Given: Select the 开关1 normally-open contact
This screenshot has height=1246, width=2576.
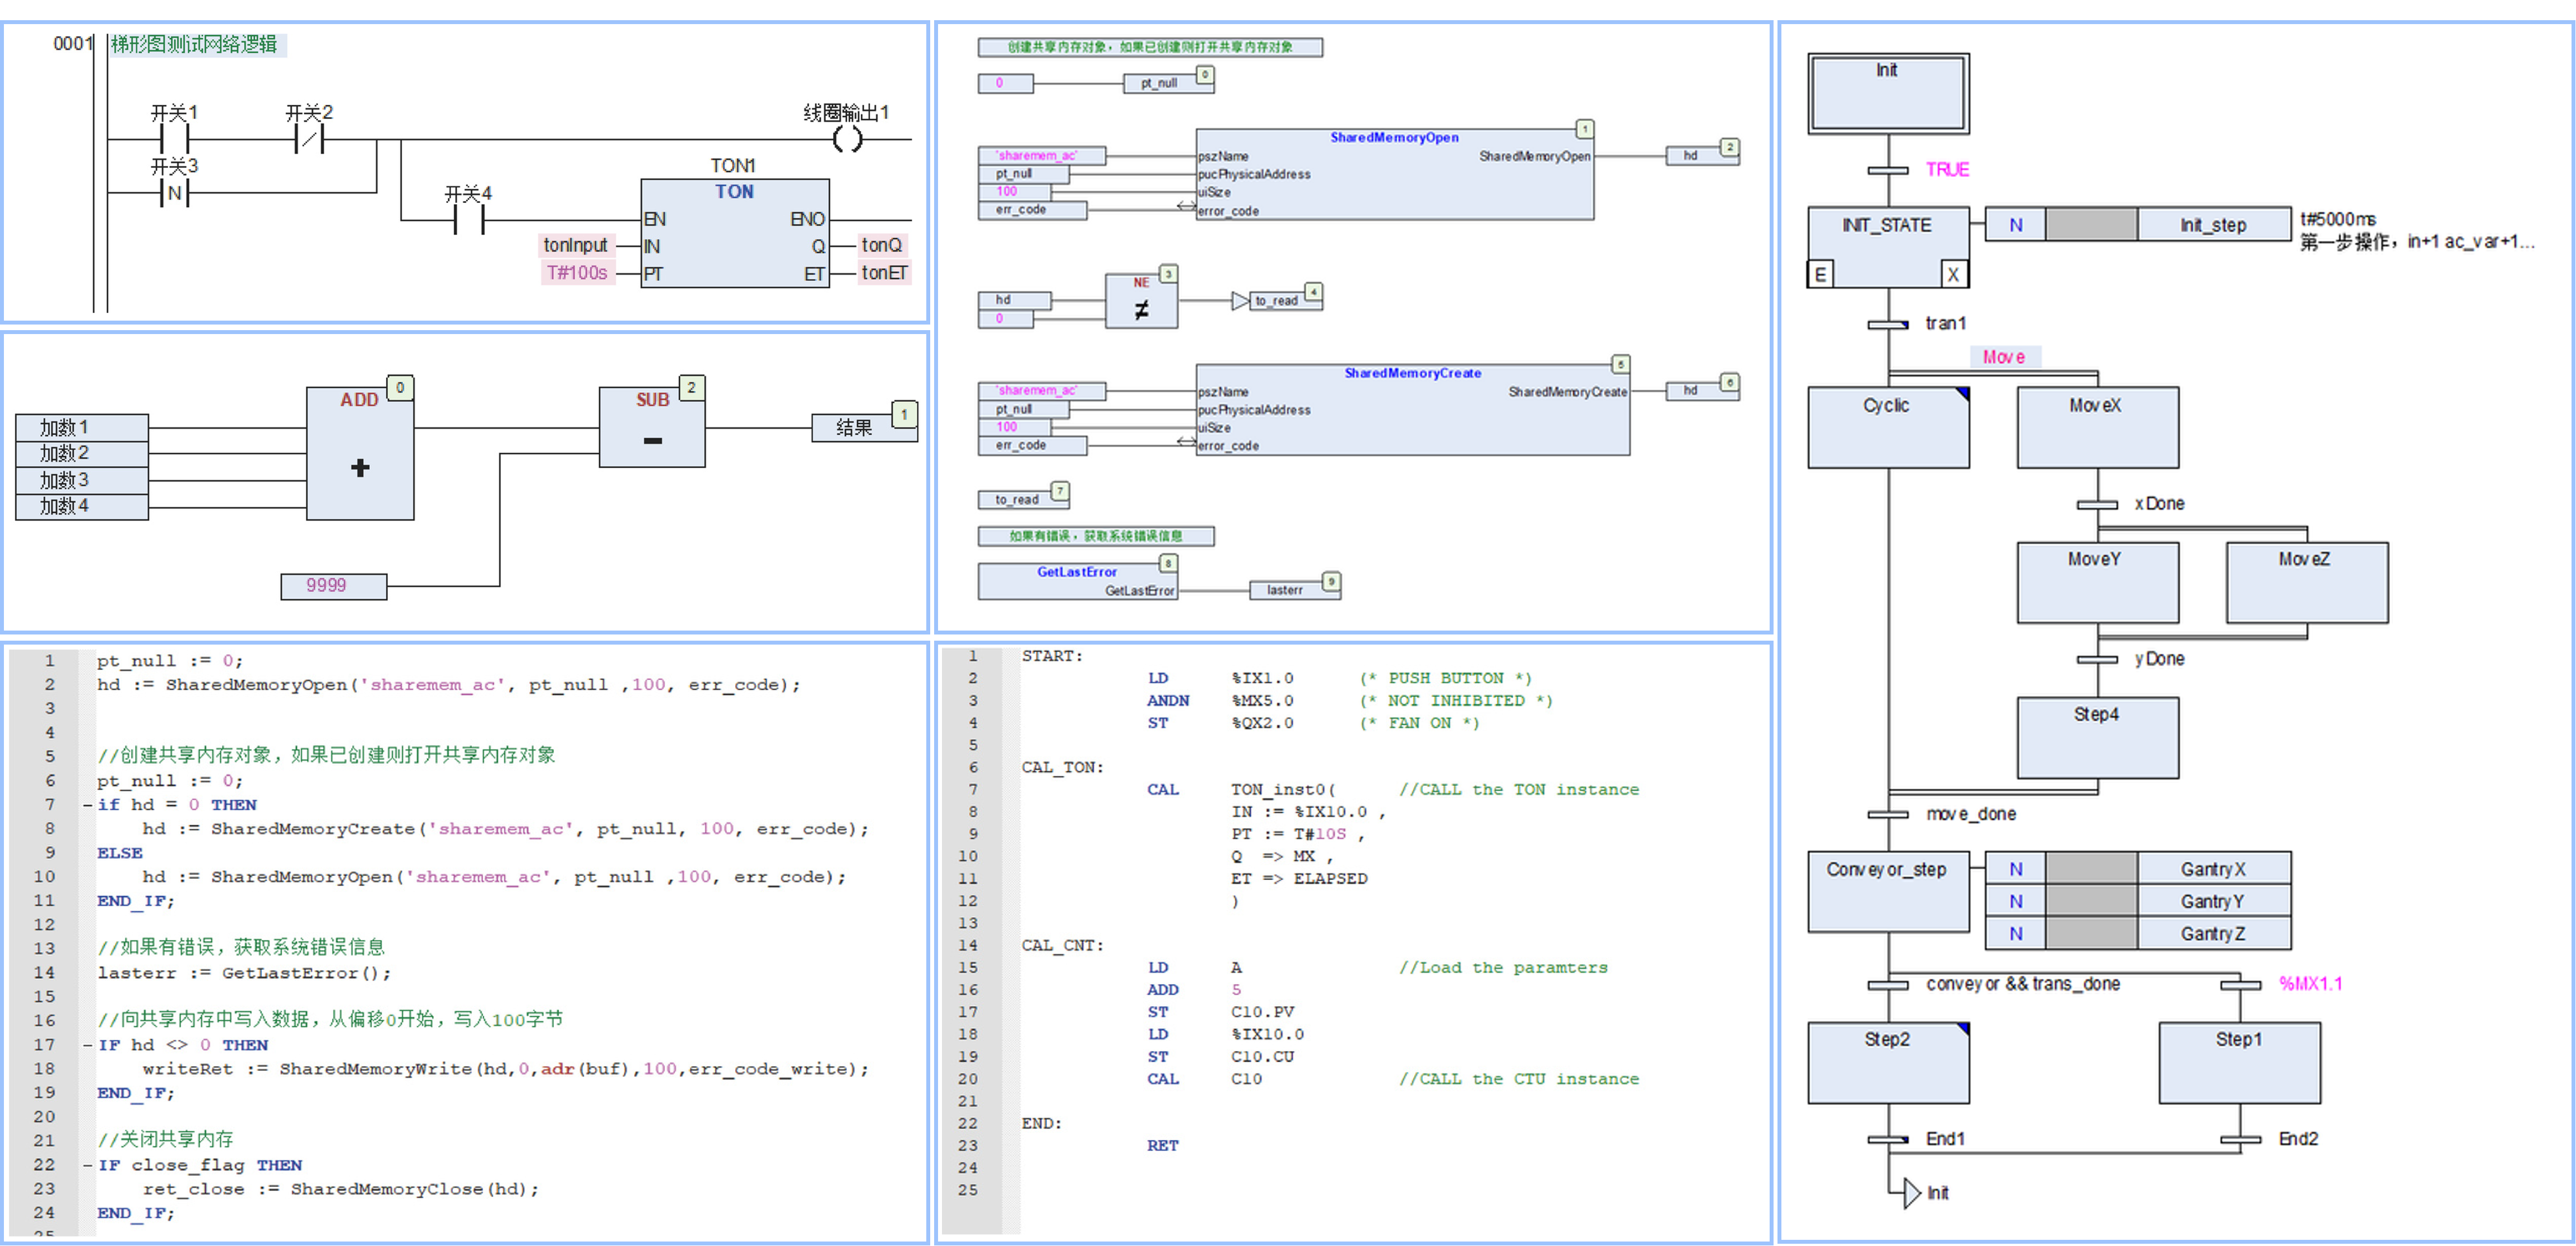Looking at the screenshot, I should click(174, 139).
